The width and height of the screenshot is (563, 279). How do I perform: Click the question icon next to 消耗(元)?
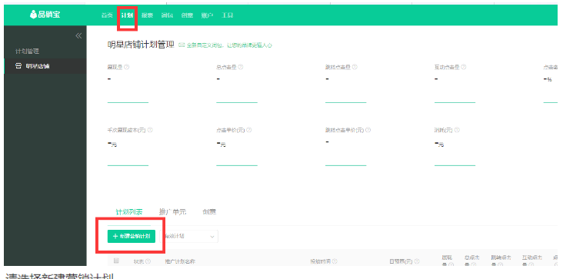(x=457, y=130)
